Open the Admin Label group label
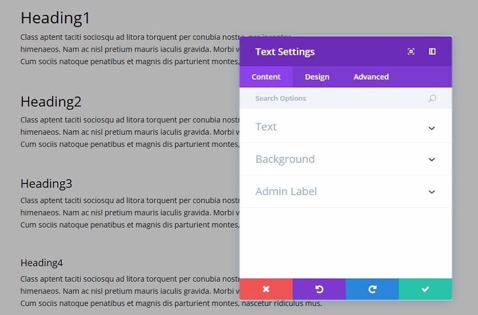Viewport: 478px width, 315px height. click(286, 191)
